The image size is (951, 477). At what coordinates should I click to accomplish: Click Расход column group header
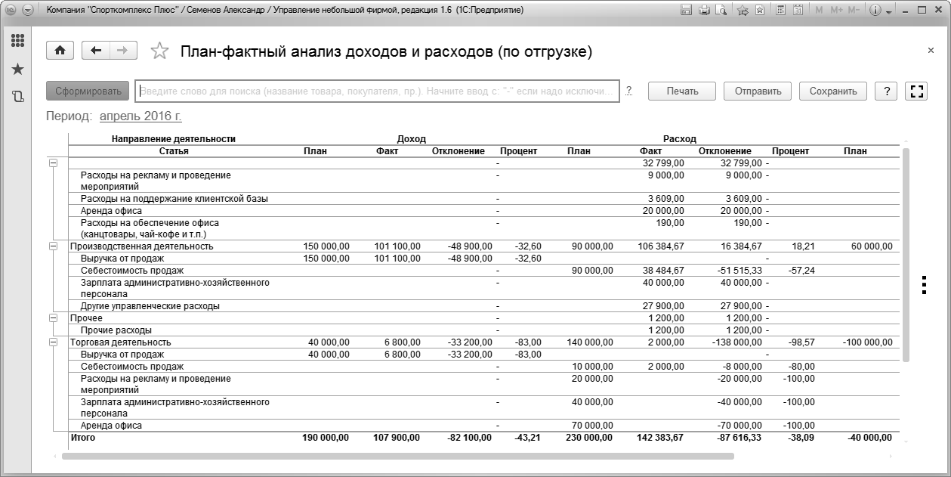coord(680,139)
